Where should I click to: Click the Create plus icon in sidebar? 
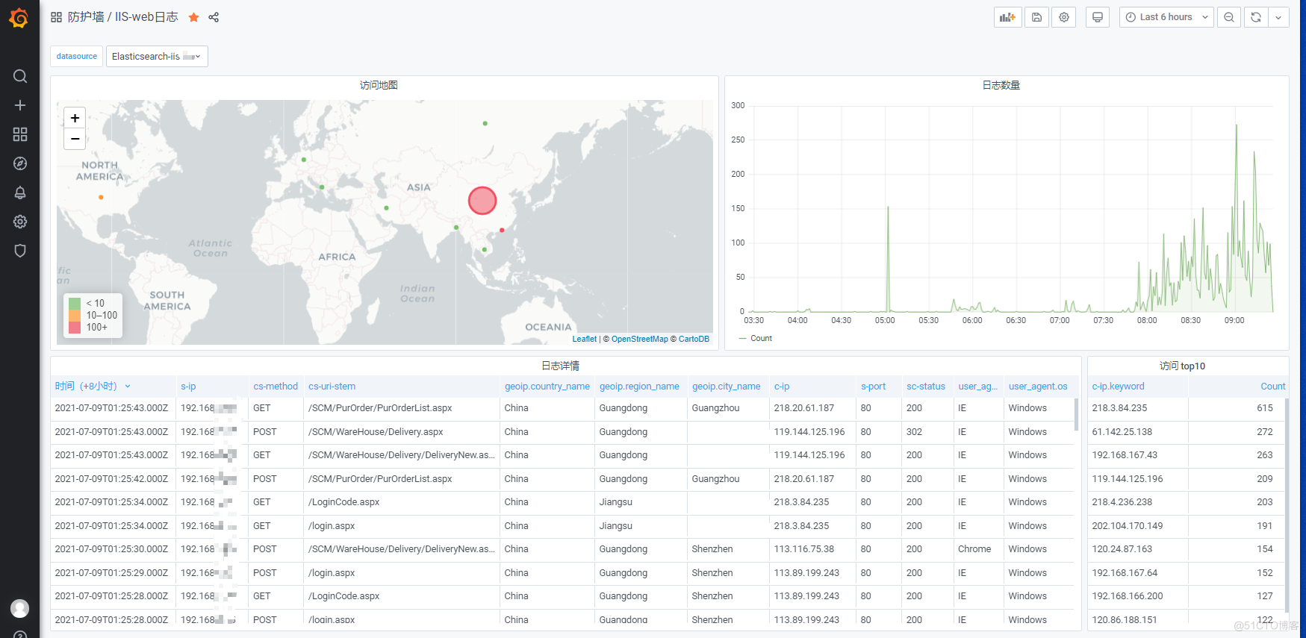[x=20, y=105]
